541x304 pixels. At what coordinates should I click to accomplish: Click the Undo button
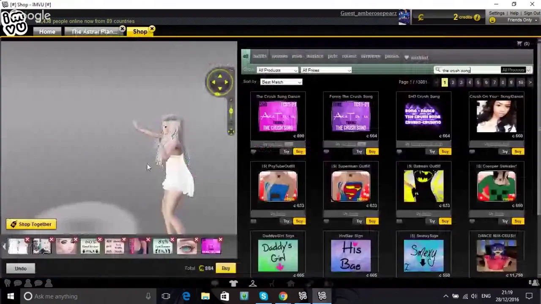[x=21, y=268]
